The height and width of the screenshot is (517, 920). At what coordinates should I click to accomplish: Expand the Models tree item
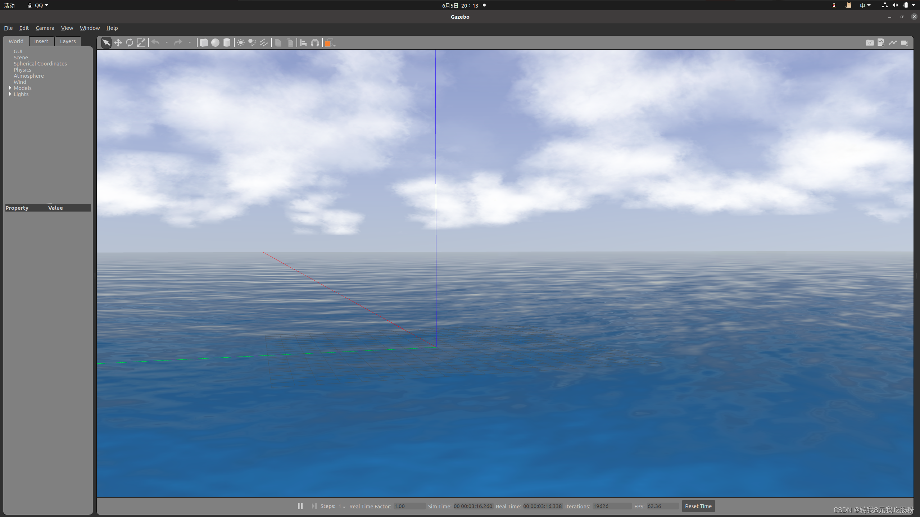[10, 88]
